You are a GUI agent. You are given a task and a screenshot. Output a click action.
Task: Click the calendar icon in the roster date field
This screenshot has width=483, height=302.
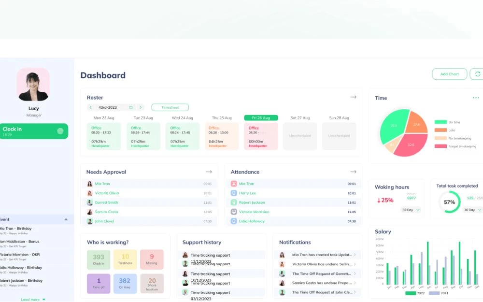coord(130,107)
